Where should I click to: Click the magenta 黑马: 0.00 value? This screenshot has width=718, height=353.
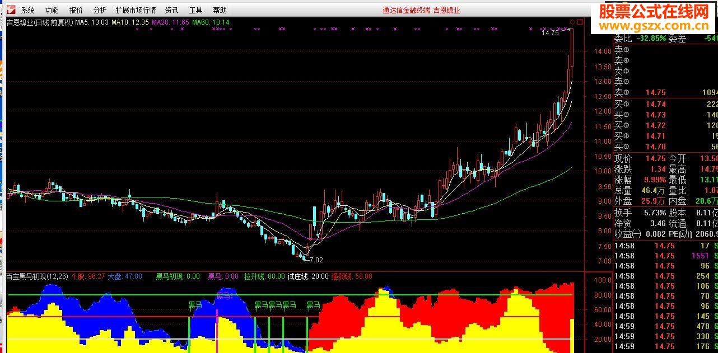pyautogui.click(x=223, y=276)
